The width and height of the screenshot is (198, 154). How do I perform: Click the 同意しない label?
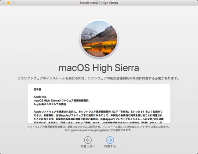88,146
